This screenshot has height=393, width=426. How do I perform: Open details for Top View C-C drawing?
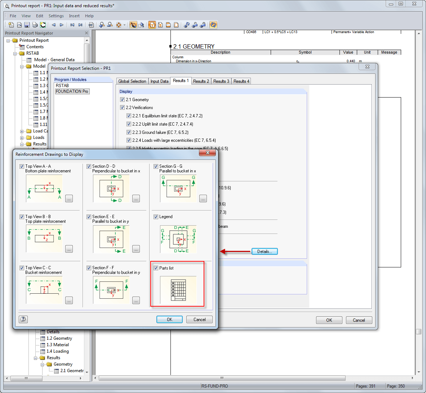click(69, 300)
